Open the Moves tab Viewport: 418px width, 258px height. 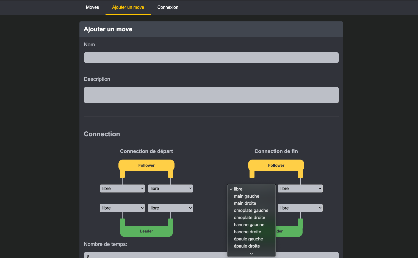92,7
